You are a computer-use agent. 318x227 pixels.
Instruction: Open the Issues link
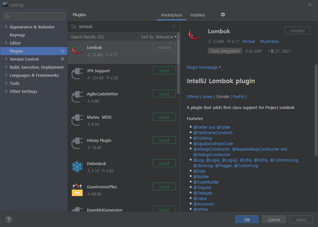click(207, 97)
